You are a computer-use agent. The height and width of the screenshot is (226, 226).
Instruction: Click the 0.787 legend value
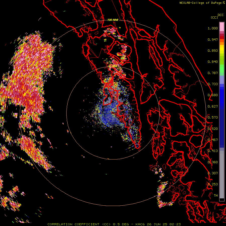pyautogui.click(x=213, y=73)
